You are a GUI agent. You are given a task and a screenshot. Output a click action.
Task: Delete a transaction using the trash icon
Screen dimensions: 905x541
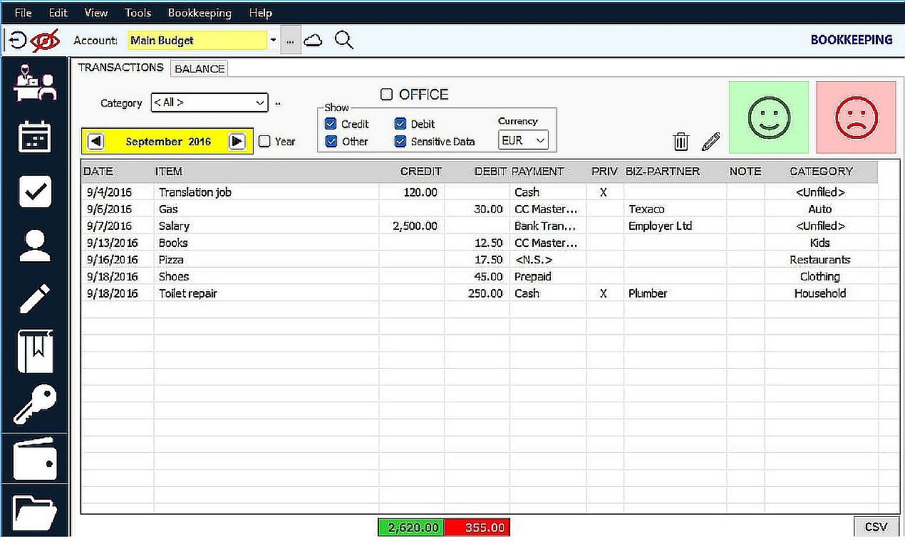[681, 141]
